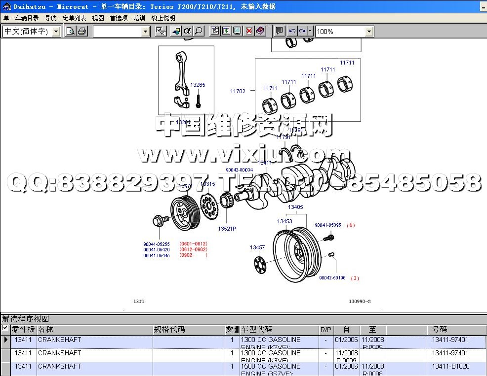The image size is (487, 376).
Task: Click the magnifying glass toolbar icon
Action: click(198, 31)
